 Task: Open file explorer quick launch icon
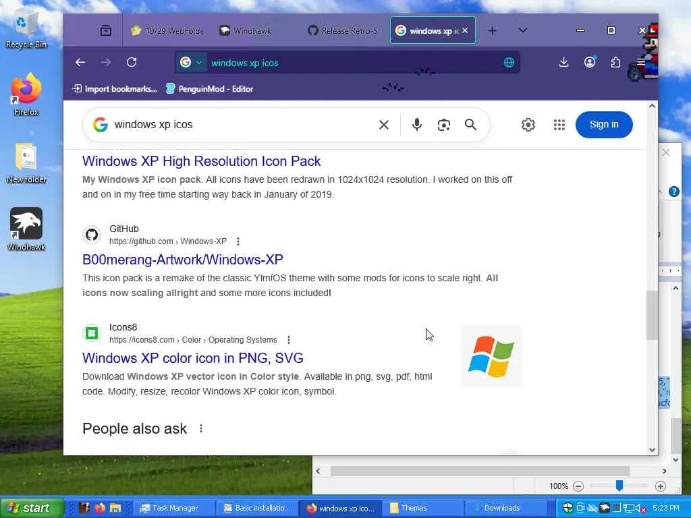pos(115,508)
